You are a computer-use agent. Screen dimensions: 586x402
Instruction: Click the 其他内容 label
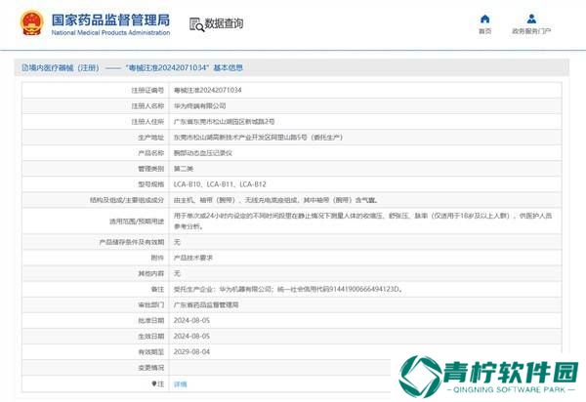click(151, 273)
